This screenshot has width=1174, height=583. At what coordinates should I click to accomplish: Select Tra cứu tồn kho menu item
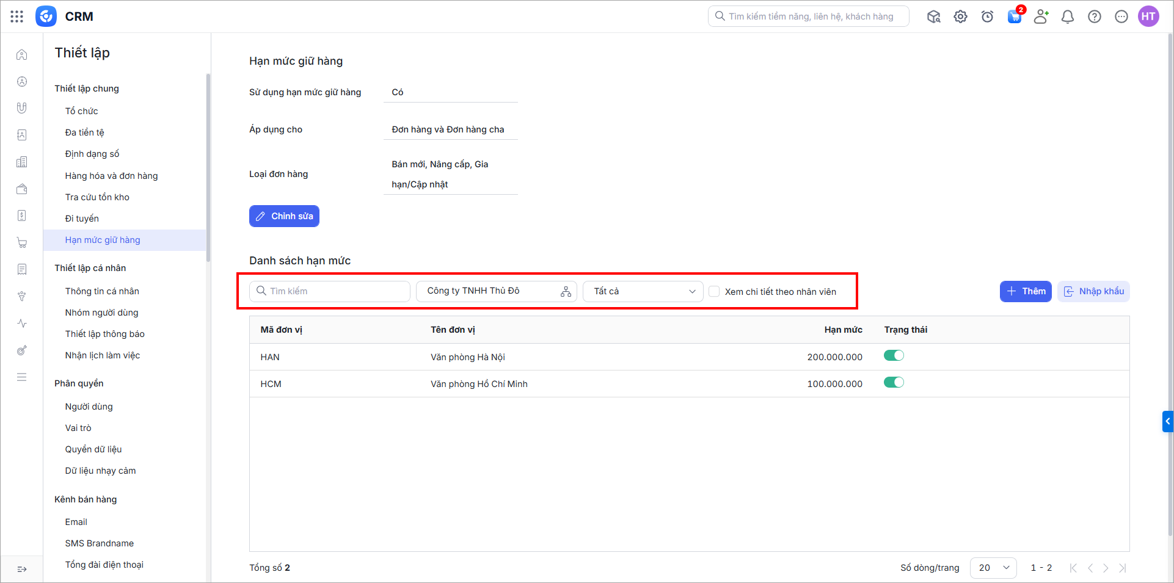97,197
